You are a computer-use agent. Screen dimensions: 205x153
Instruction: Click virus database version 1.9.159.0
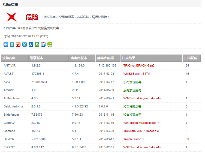click(x=78, y=65)
